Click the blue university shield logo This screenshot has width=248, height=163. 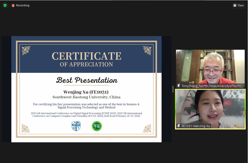[x=76, y=126]
